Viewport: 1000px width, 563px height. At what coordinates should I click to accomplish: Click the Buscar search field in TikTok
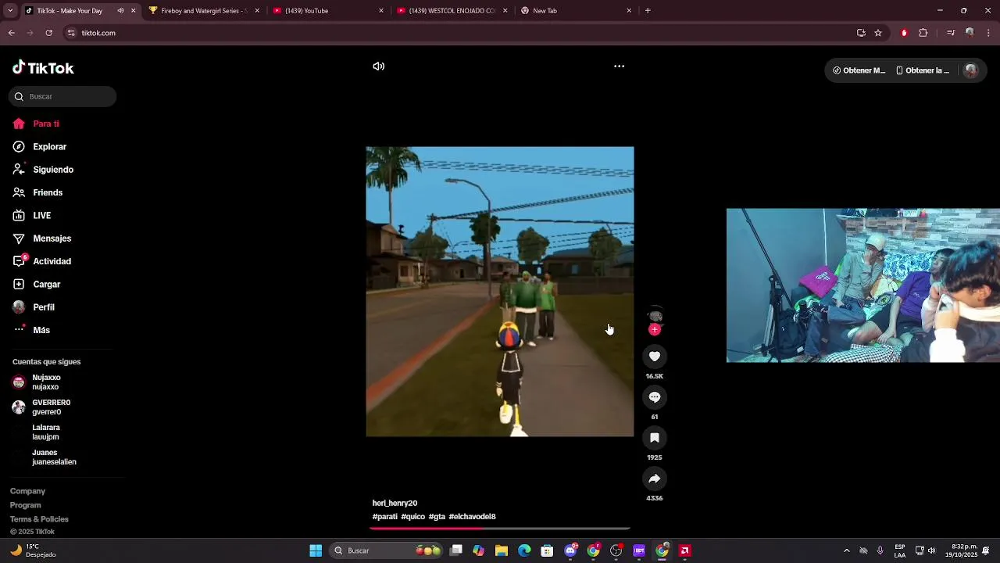(x=62, y=97)
